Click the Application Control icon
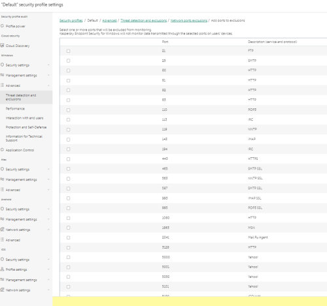This screenshot has width=327, height=306. pos(2,150)
